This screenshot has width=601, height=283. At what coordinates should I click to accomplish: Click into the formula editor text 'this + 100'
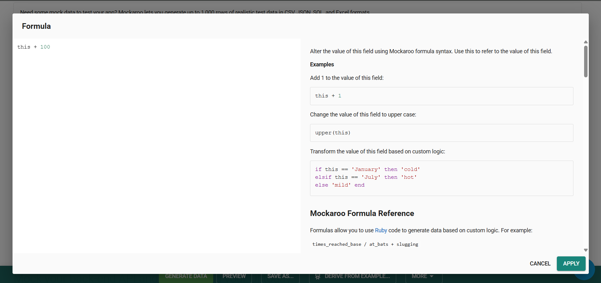[x=34, y=47]
